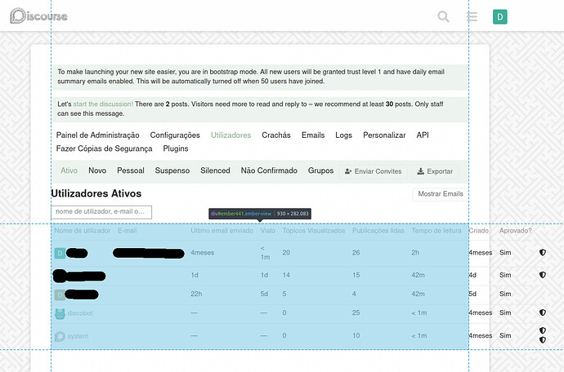Select the Suspenso users filter
Image resolution: width=564 pixels, height=372 pixels.
pos(172,170)
